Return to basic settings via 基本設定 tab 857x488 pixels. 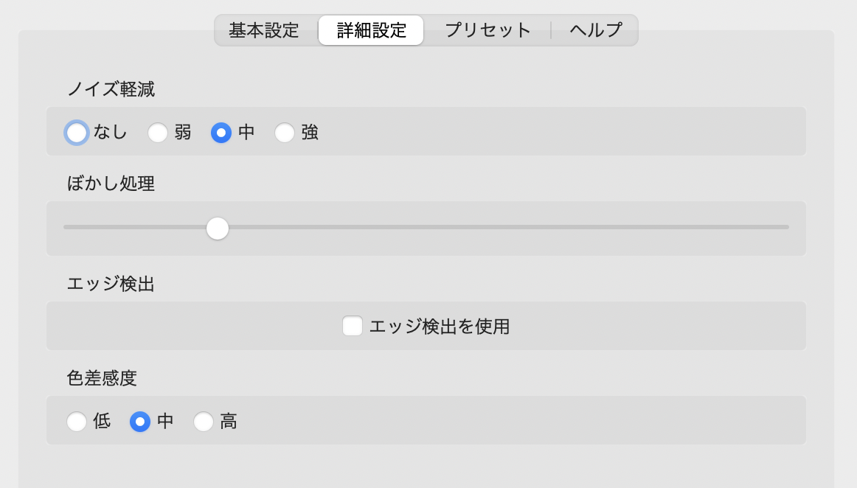pos(263,30)
